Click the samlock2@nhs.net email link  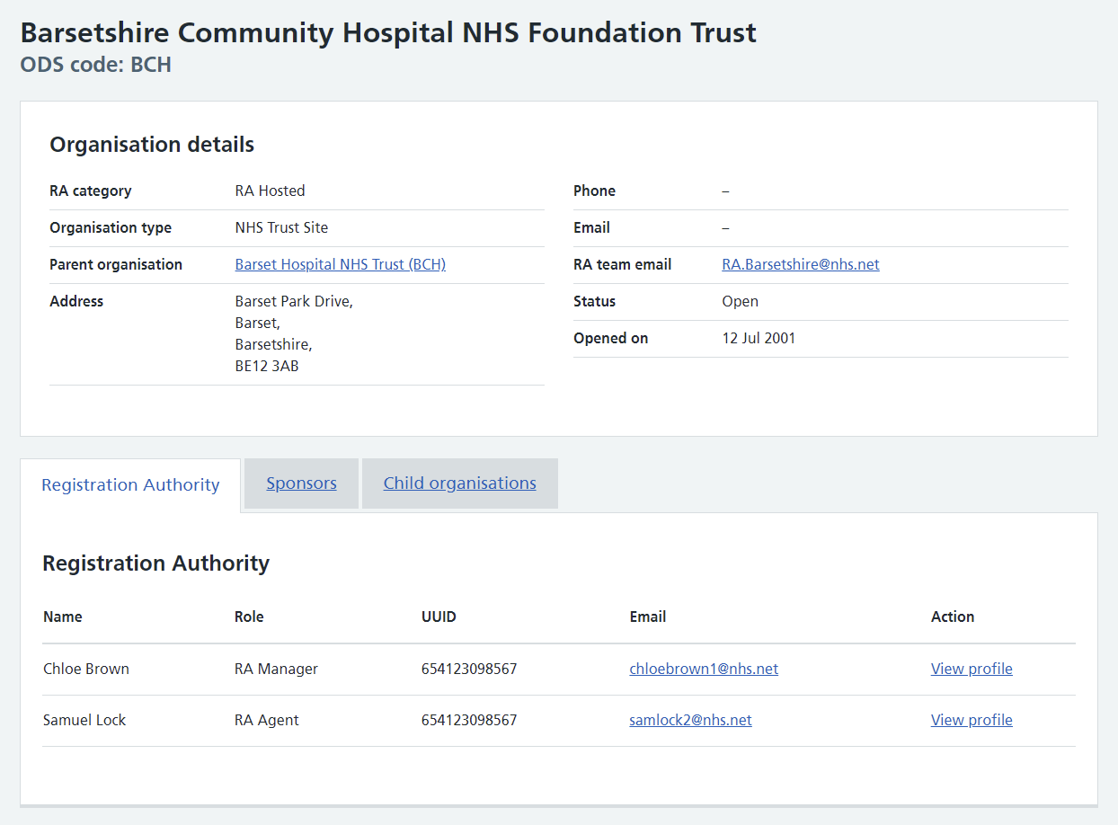[690, 720]
